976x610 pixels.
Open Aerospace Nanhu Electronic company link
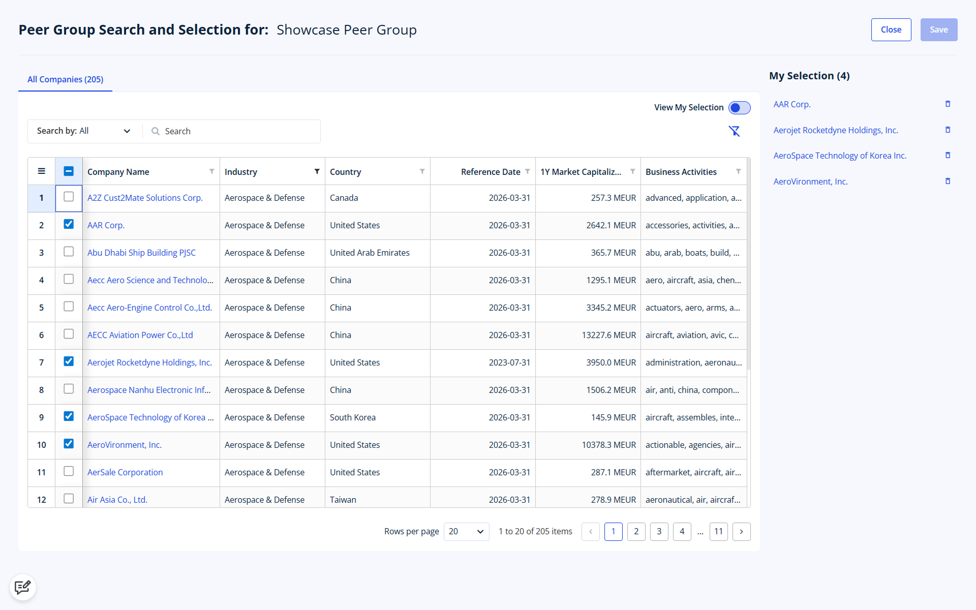149,390
